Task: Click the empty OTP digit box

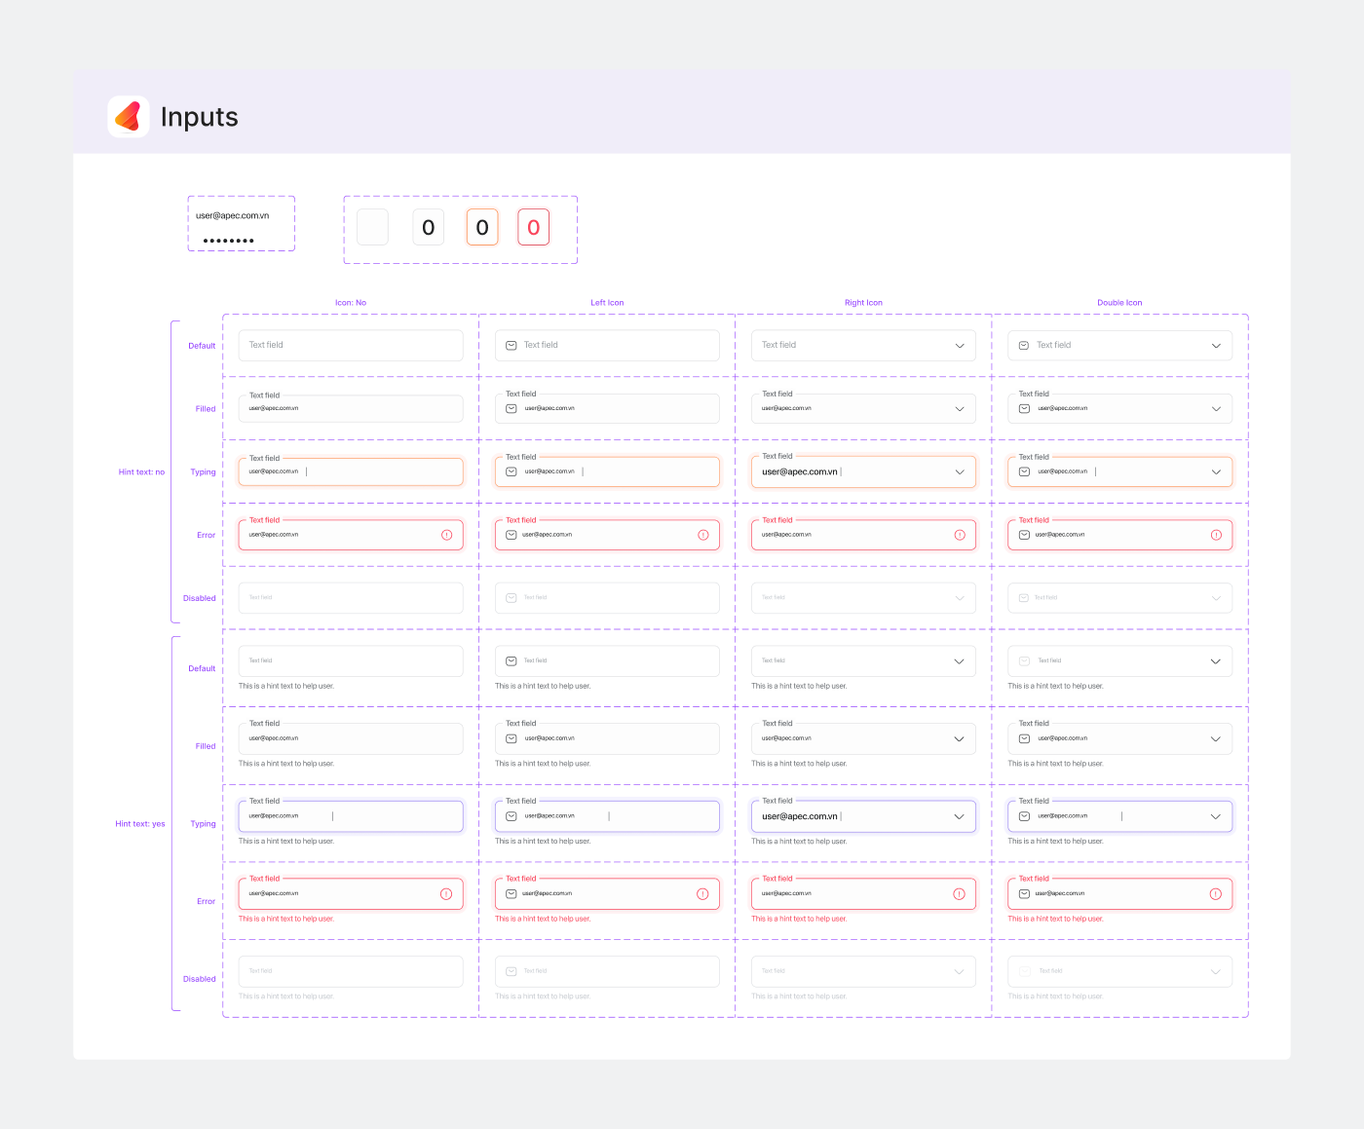Action: 372,228
